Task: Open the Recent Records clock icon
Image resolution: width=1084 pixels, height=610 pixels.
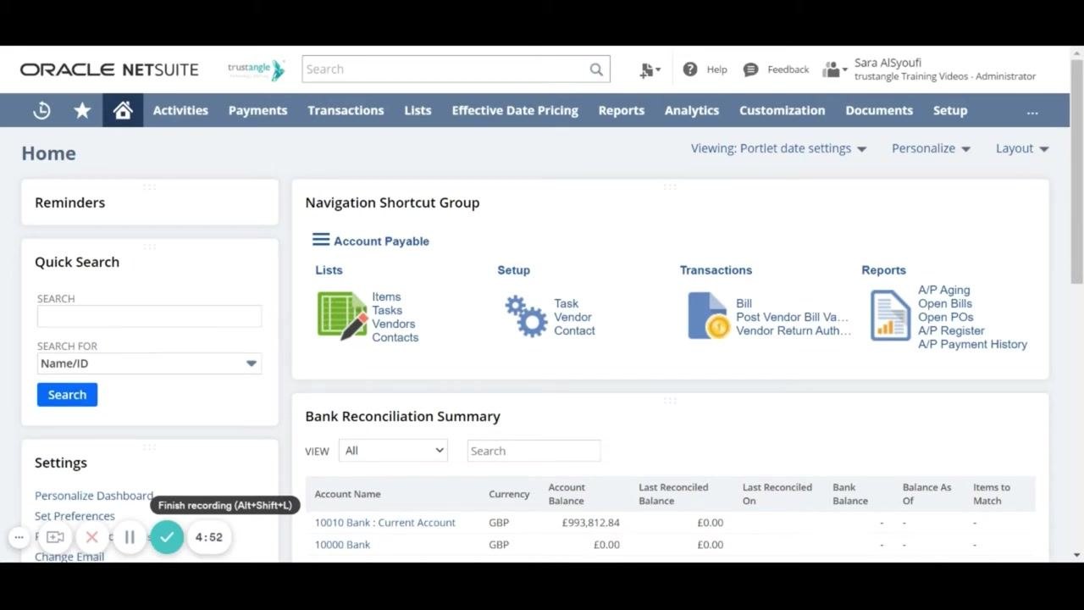Action: (x=41, y=110)
